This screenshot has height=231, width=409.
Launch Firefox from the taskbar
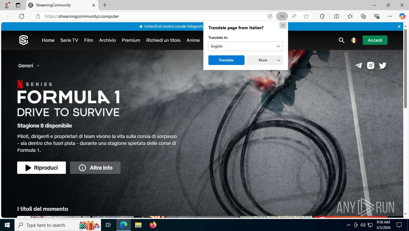pos(153,225)
